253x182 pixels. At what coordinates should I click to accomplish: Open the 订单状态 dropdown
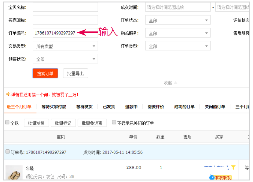click(178, 20)
